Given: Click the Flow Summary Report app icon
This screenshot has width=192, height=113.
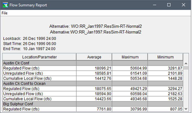Looking at the screenshot, I should [5, 5].
